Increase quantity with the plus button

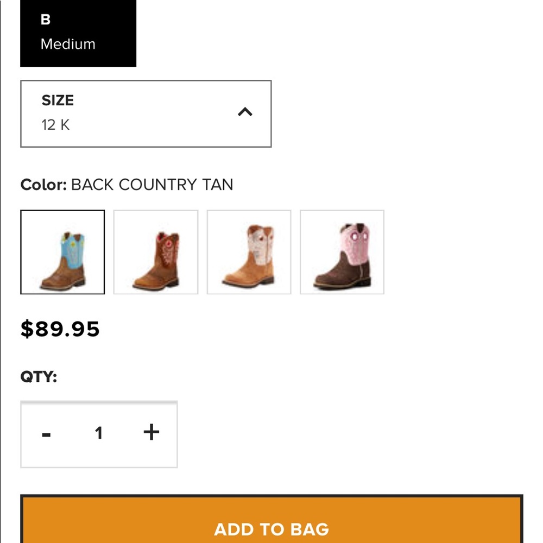[x=151, y=433]
